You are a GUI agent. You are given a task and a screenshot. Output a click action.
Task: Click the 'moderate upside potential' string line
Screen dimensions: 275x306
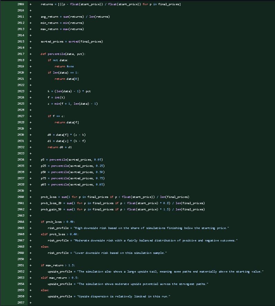coord(128,284)
